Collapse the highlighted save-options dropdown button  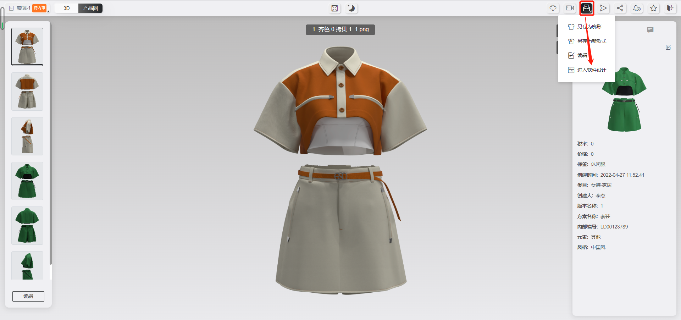(x=586, y=8)
